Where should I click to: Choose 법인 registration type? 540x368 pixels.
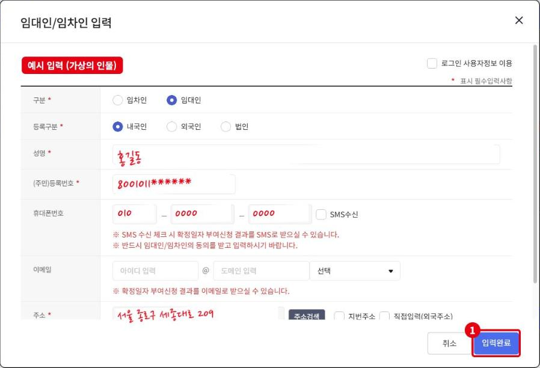click(226, 127)
